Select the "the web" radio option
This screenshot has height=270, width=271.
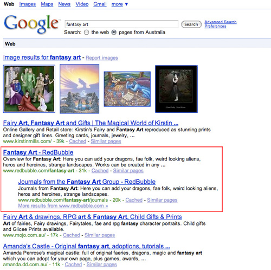pos(87,33)
